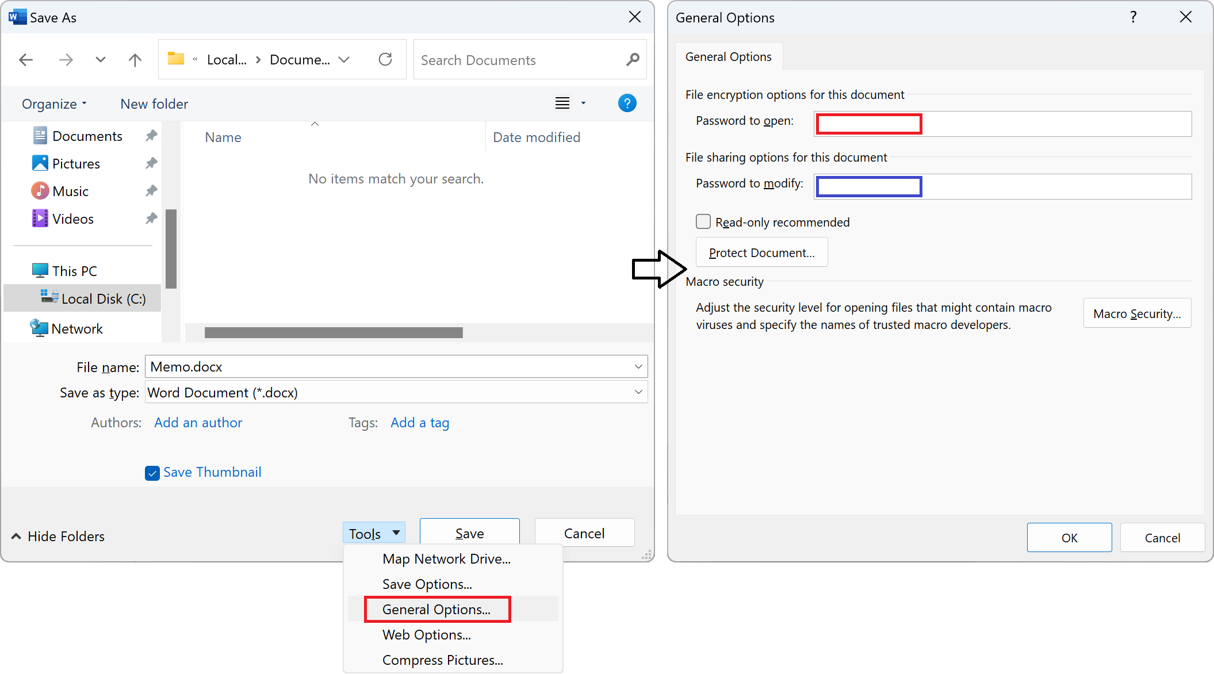The image size is (1214, 674).
Task: Open Macro Security settings
Action: click(1136, 313)
